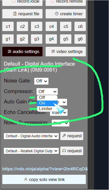The height and width of the screenshot is (190, 109).
Task: Choose Limiter option in Compressor list
Action: [47, 109]
